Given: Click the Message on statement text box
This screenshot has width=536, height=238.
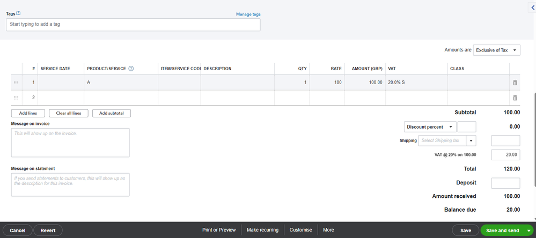Looking at the screenshot, I should [70, 184].
